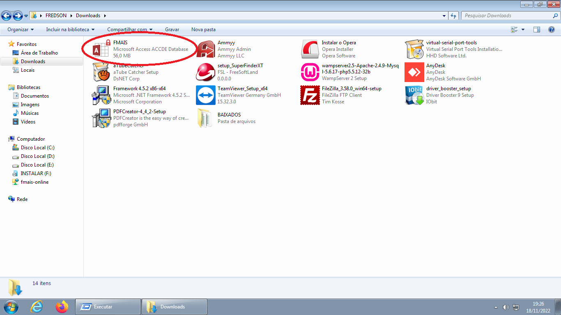
Task: Open the Imagens library
Action: coord(30,105)
